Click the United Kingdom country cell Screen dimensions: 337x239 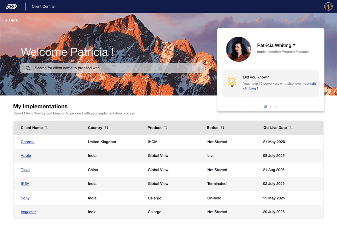(102, 142)
